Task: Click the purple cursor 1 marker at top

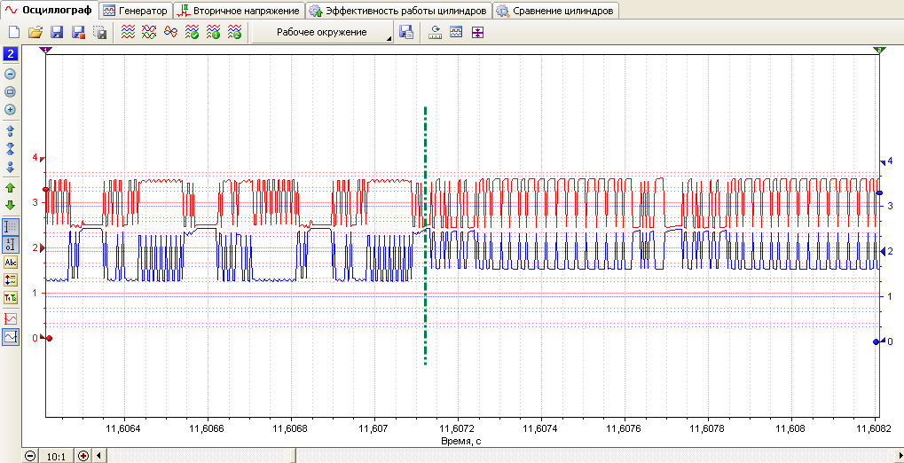Action: [x=45, y=51]
